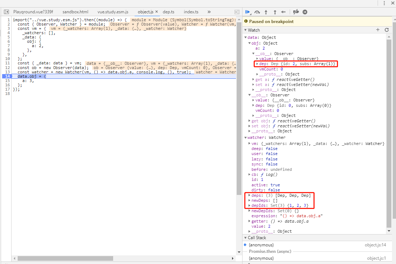This screenshot has width=396, height=264.
Task: Toggle deactivate breakpoints
Action: [296, 12]
